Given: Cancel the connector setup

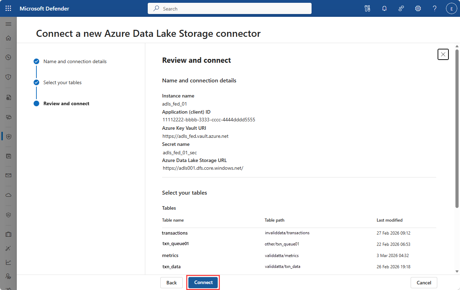Looking at the screenshot, I should pyautogui.click(x=424, y=283).
